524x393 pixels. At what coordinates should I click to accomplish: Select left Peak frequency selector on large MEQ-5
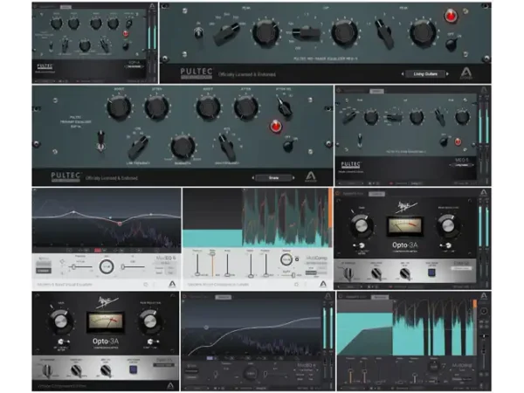click(227, 33)
